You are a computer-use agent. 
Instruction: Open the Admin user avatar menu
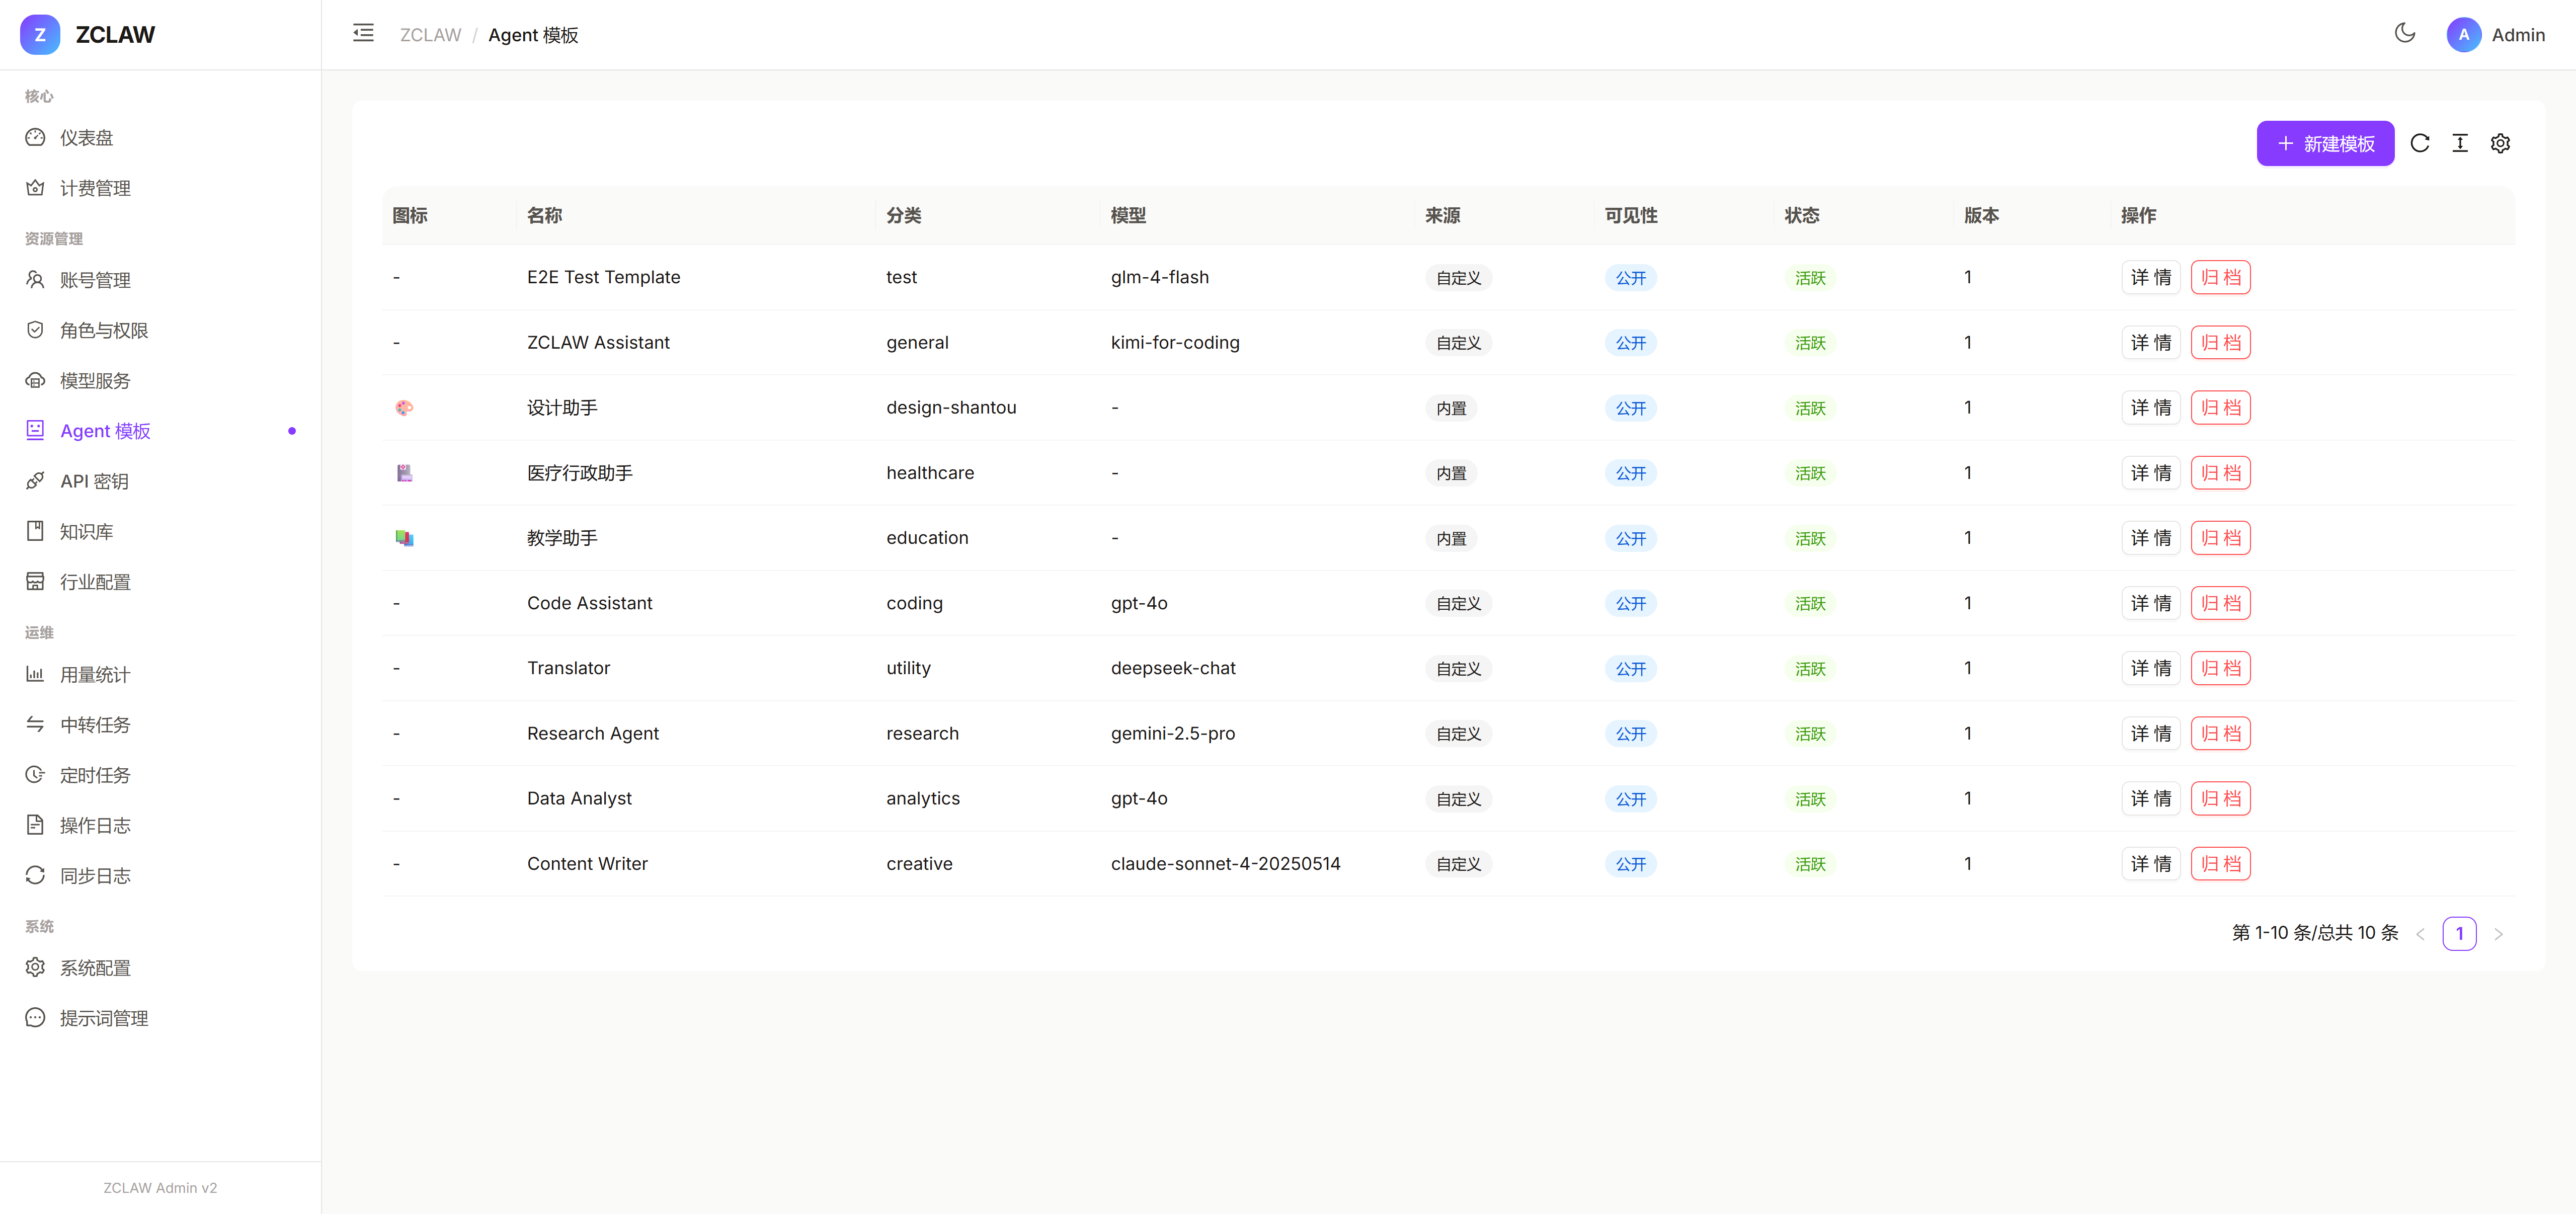click(x=2464, y=35)
